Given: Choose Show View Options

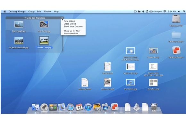Looking at the screenshot, I should [73, 27].
